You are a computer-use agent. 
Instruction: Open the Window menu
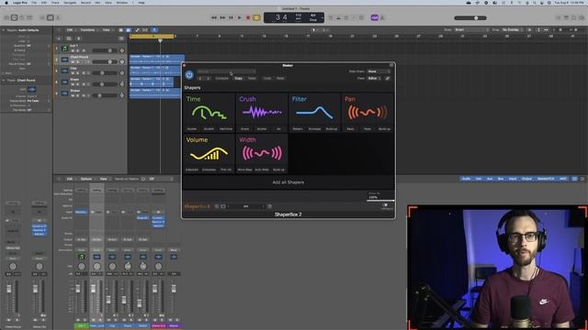pos(122,3)
